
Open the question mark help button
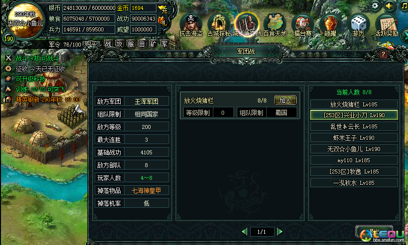tap(383, 54)
